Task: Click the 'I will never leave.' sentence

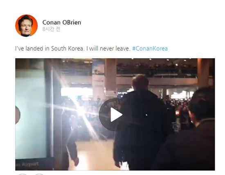Action: (x=108, y=48)
